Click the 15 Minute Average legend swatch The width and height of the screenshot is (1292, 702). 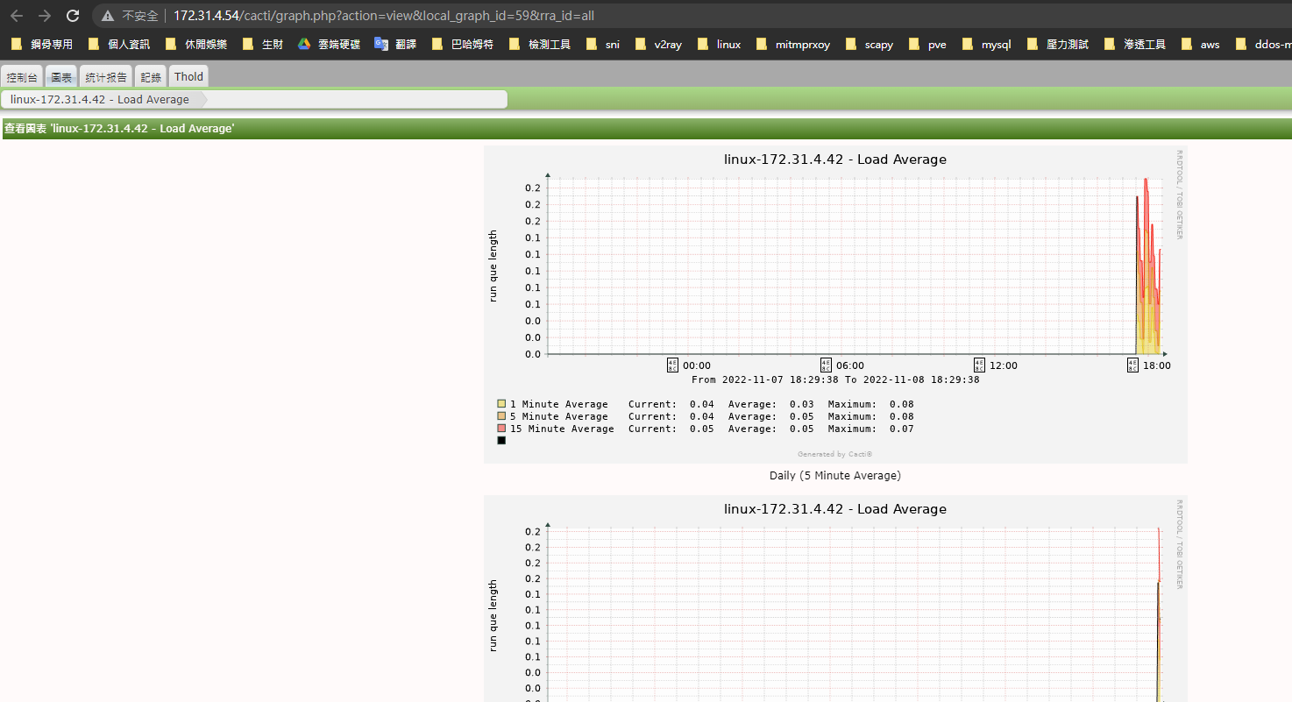501,429
